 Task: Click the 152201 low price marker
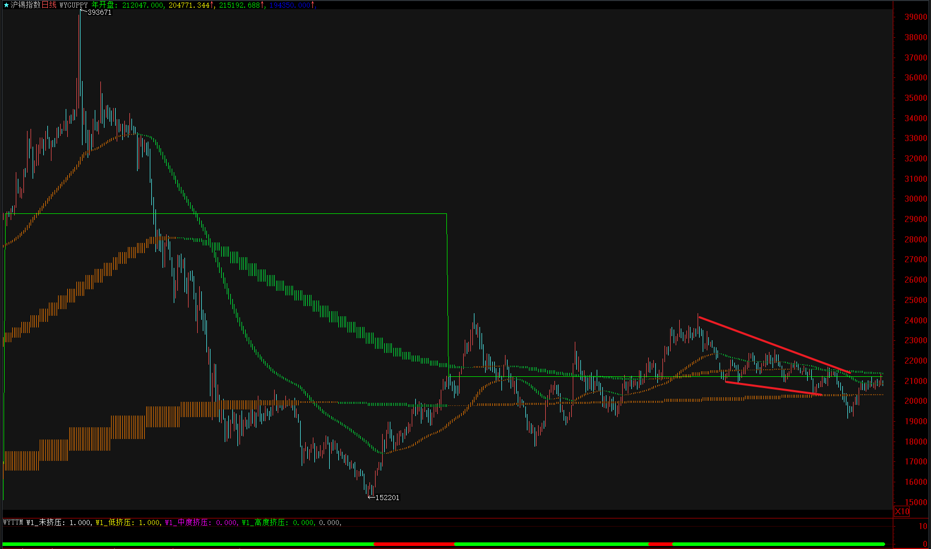387,498
